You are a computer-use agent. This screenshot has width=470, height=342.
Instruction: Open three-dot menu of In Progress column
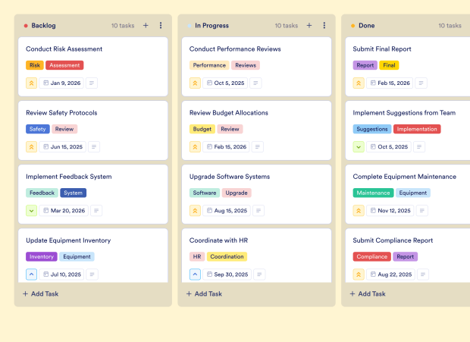[324, 26]
